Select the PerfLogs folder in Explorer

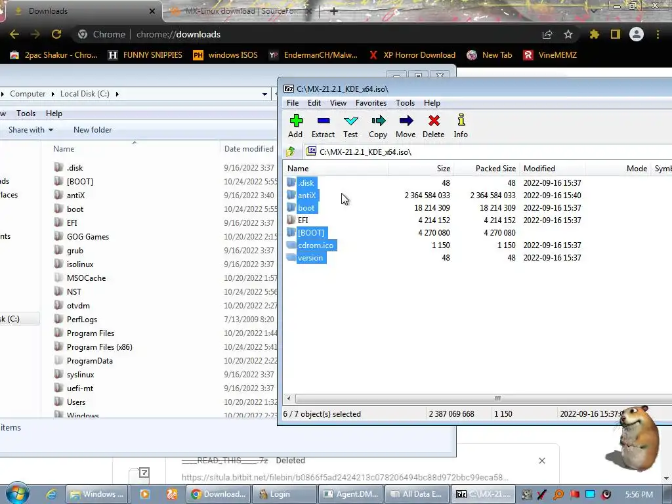click(81, 320)
